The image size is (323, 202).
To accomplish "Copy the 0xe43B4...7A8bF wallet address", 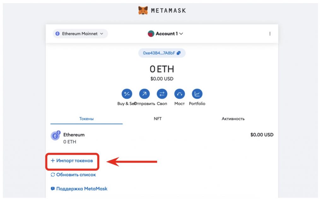I will click(162, 53).
